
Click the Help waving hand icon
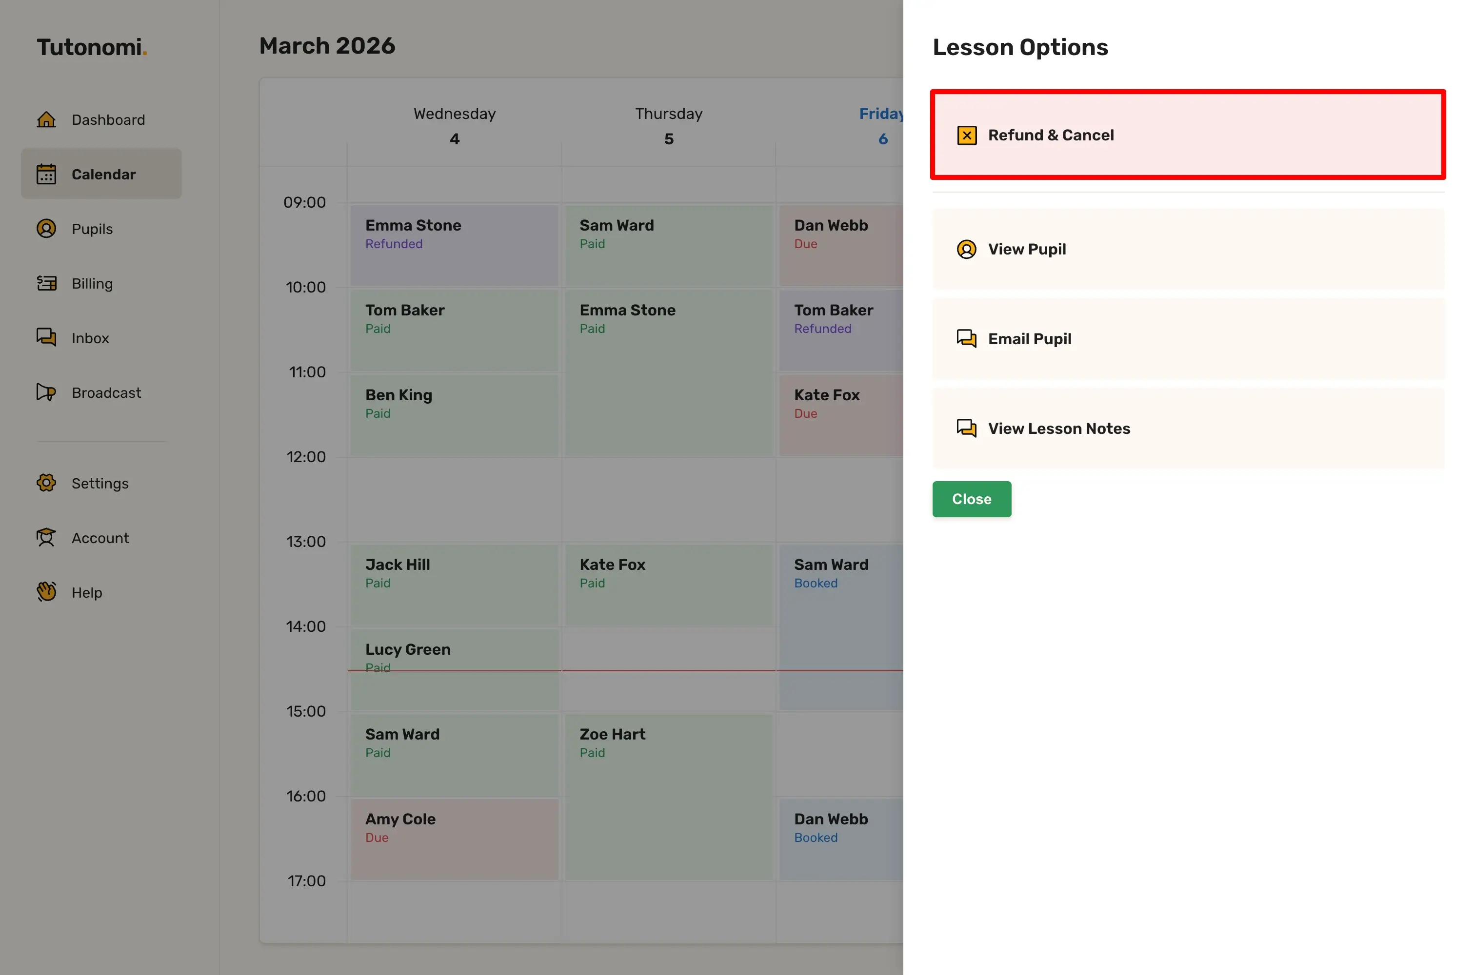[x=46, y=592]
